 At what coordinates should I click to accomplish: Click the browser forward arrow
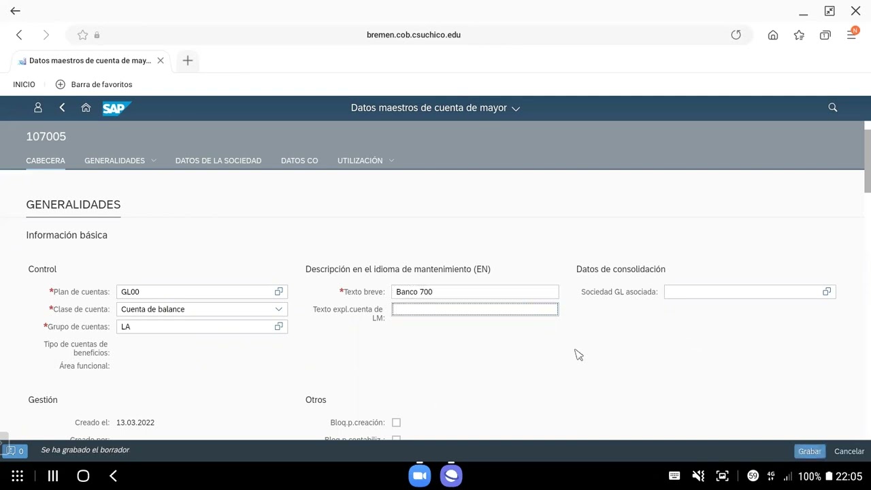coord(46,35)
